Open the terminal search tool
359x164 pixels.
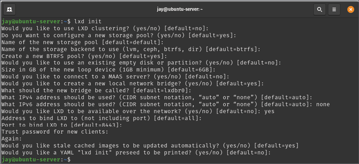[320, 10]
